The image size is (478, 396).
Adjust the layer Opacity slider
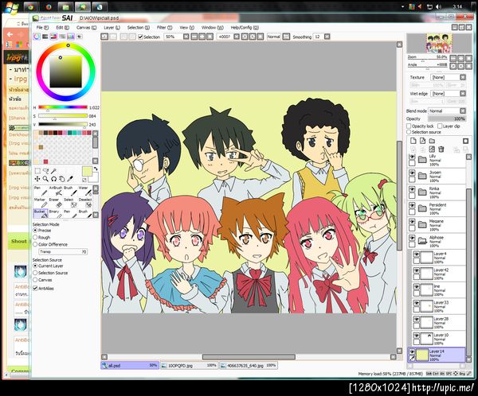[447, 118]
